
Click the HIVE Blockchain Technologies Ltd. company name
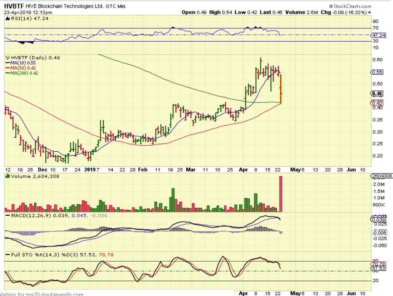pyautogui.click(x=65, y=6)
